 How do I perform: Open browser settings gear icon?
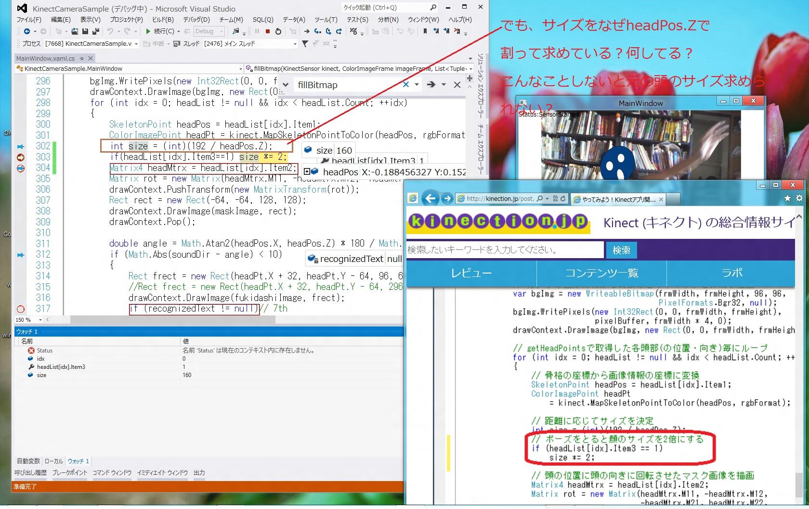point(799,198)
